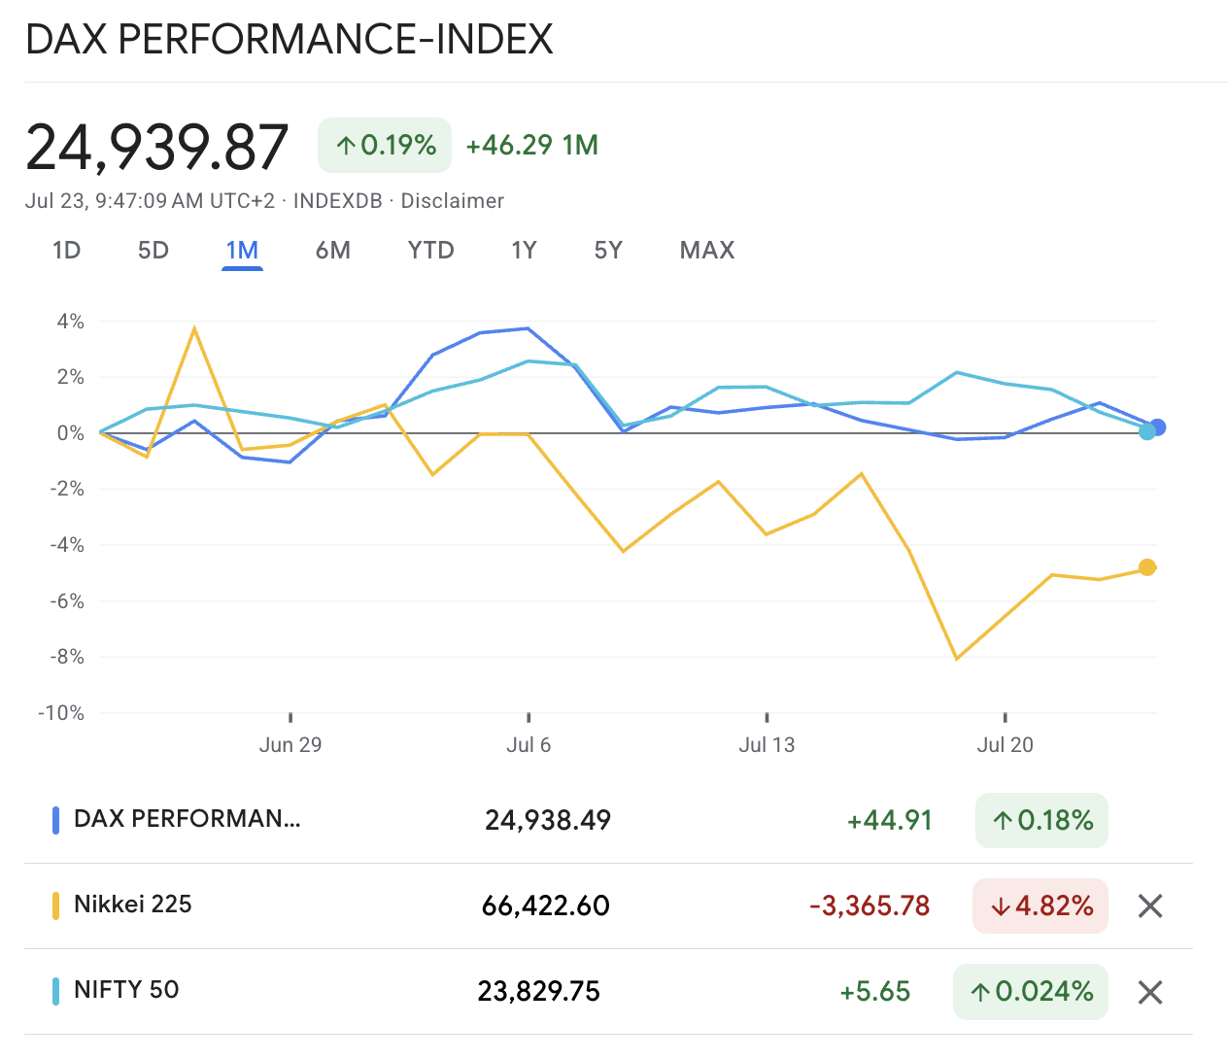Remove NIFTY 50 comparison with X

click(x=1150, y=992)
